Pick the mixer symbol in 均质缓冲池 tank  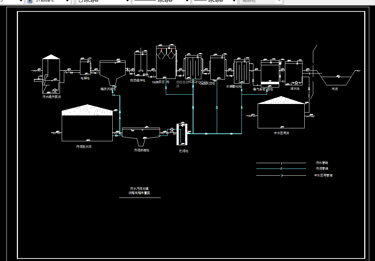141,71
